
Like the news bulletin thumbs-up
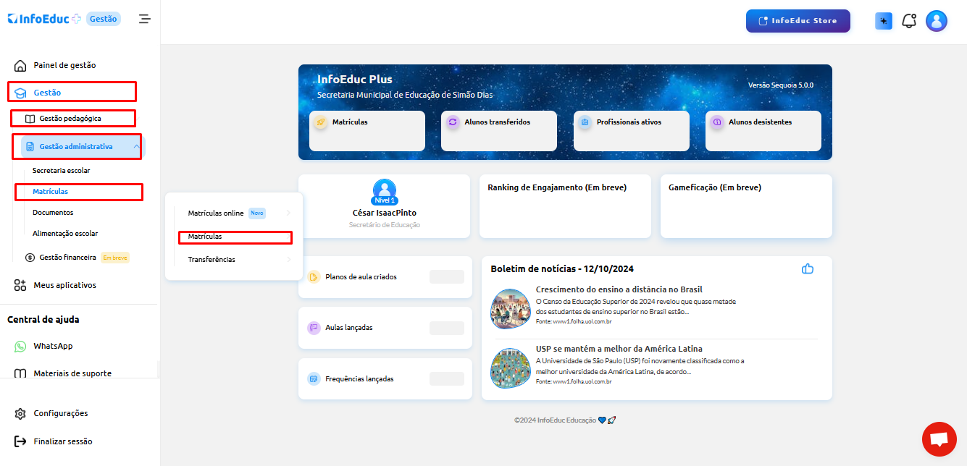coord(808,268)
